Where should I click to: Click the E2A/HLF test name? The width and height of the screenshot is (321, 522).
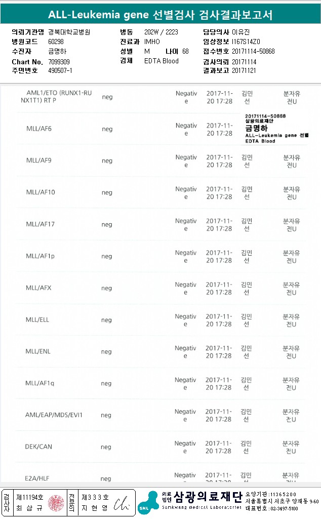(x=38, y=478)
